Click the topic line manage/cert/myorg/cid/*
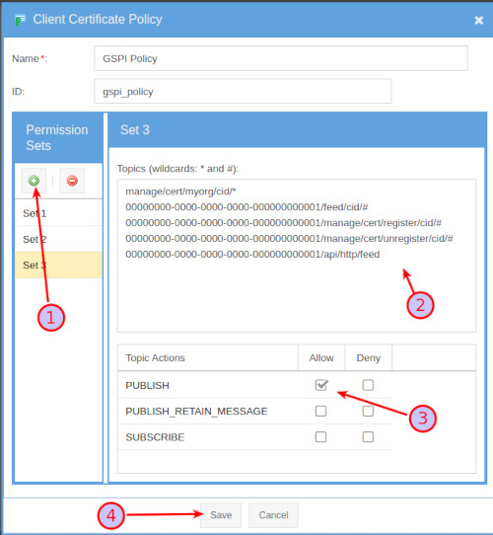This screenshot has width=493, height=535. [x=180, y=191]
